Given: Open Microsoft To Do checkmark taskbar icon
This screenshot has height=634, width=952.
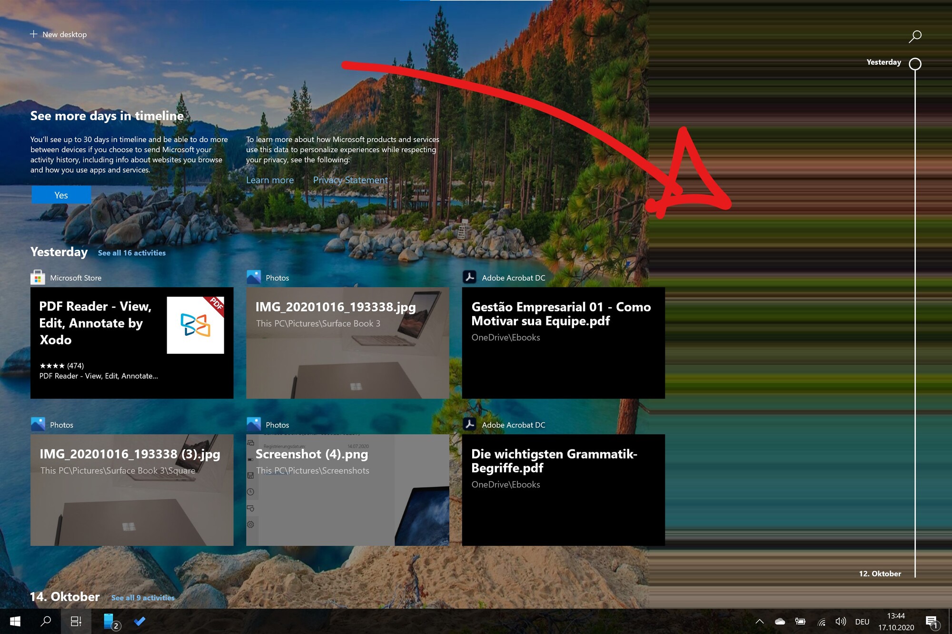Looking at the screenshot, I should (139, 621).
